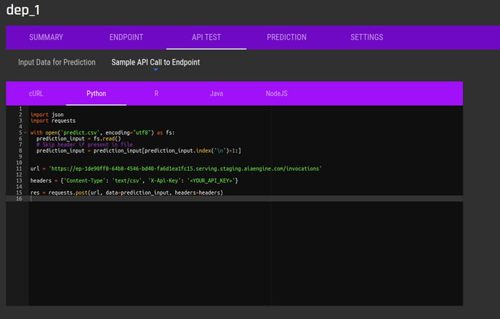Place cursor on empty line 16
Image resolution: width=500 pixels, height=319 pixels.
point(246,198)
